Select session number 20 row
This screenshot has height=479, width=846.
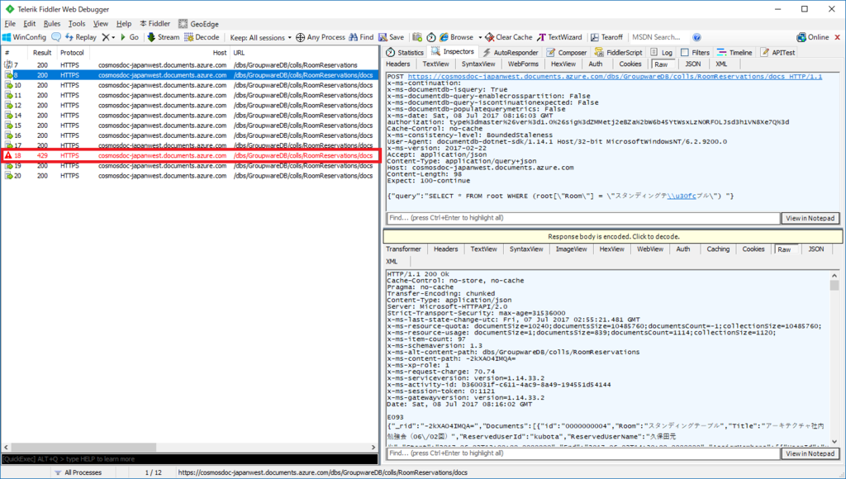click(x=190, y=176)
